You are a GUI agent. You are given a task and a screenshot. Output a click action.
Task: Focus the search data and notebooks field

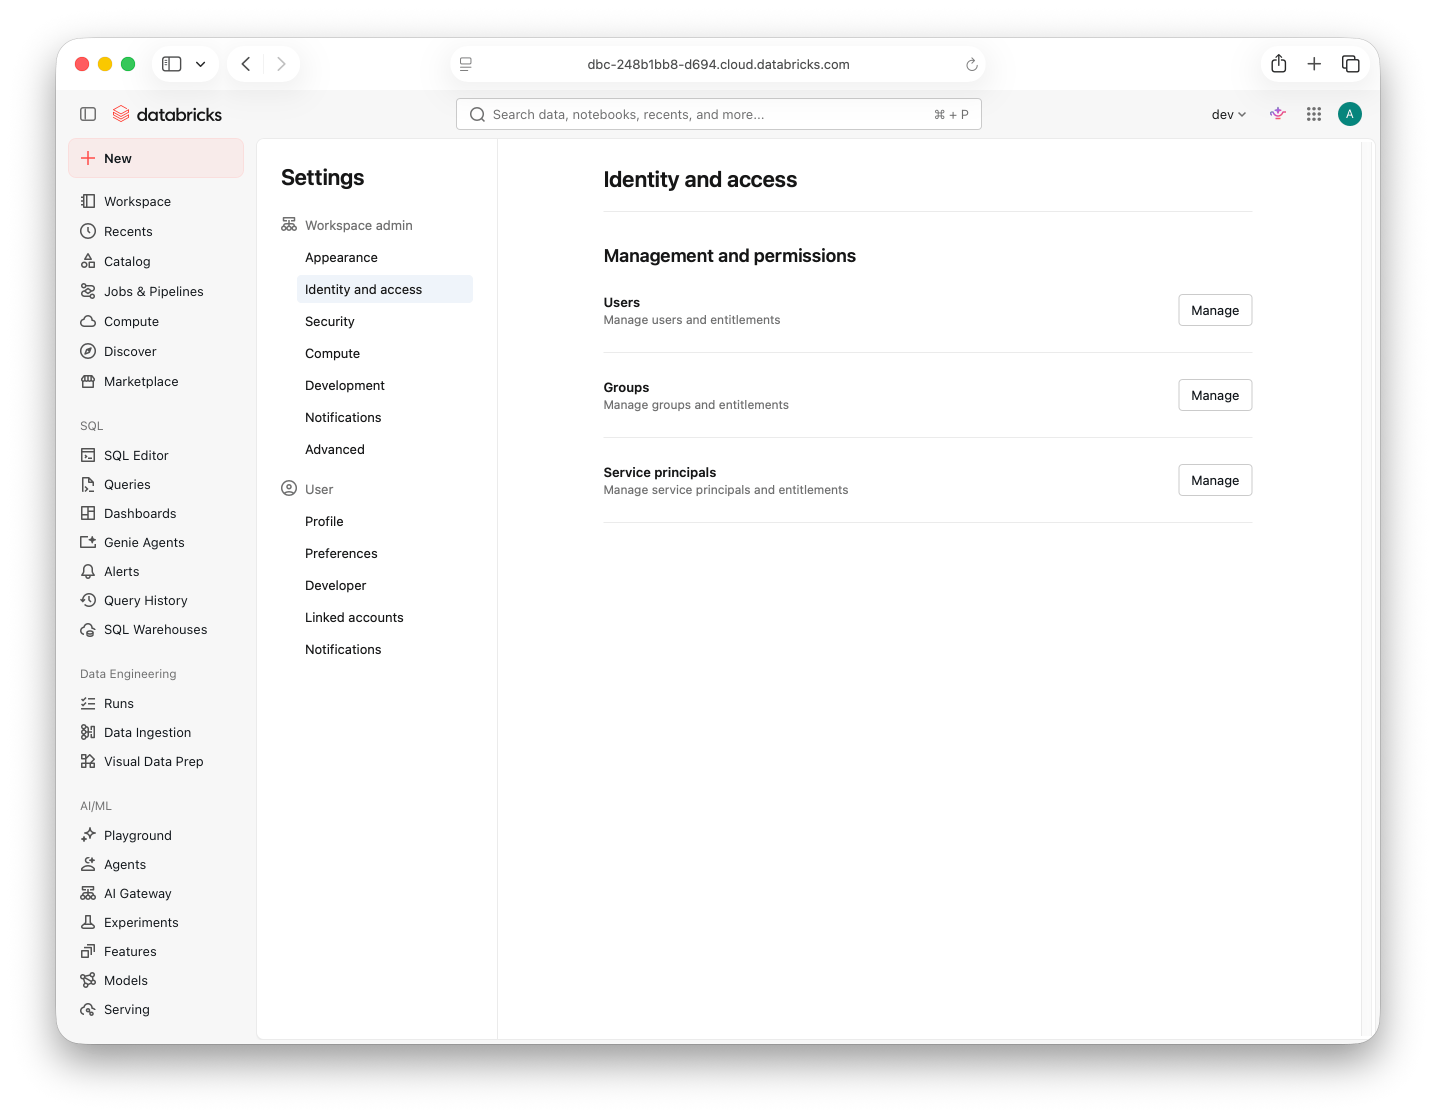pos(718,114)
